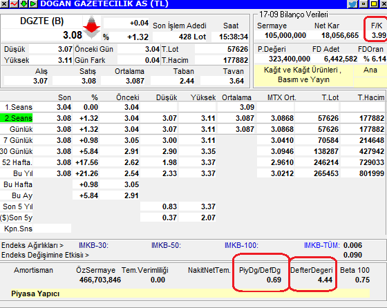The height and width of the screenshot is (308, 387).
Task: Close the panel with the left X icon
Action: (4, 3)
